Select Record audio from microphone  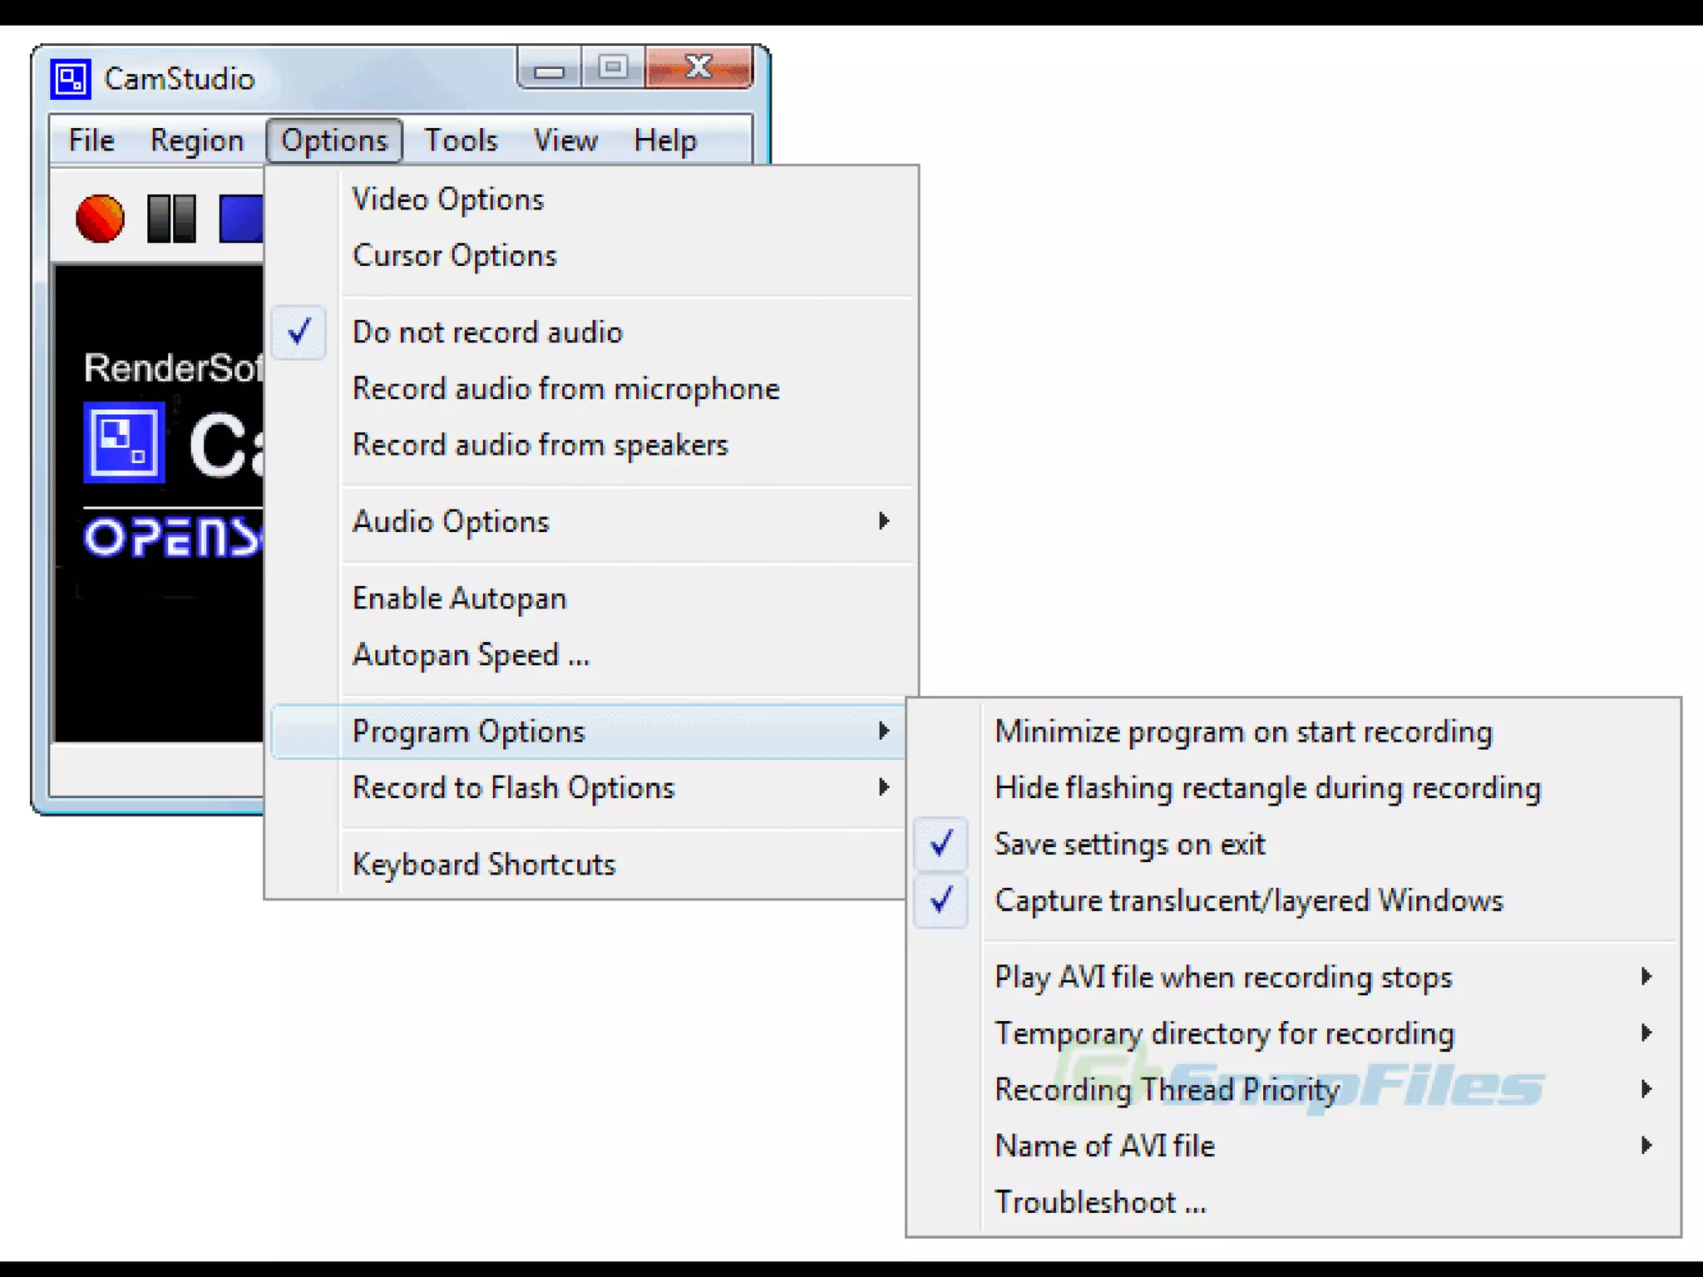click(x=566, y=389)
